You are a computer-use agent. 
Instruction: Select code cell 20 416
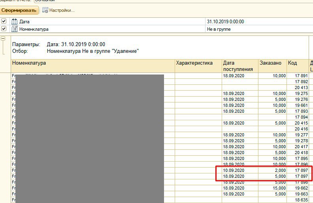(x=298, y=129)
